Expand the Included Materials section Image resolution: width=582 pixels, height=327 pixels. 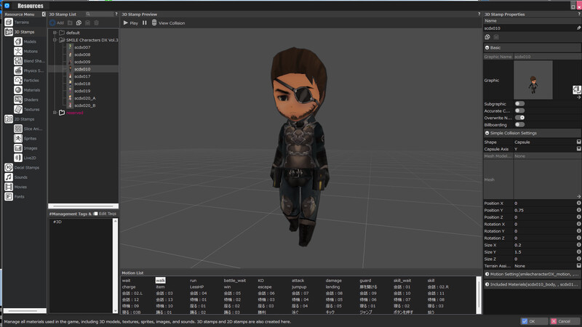pos(487,284)
